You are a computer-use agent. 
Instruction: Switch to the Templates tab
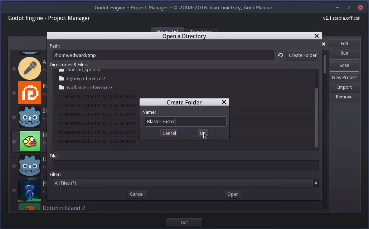click(x=201, y=31)
